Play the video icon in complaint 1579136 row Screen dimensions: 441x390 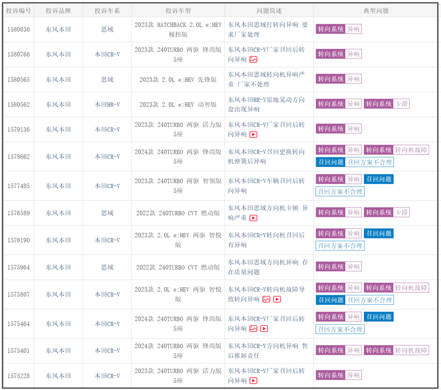tap(253, 134)
